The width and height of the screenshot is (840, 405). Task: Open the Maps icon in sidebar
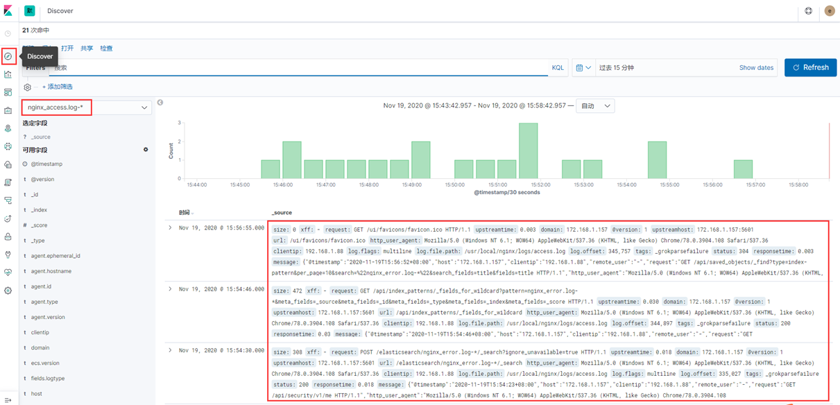(x=8, y=128)
